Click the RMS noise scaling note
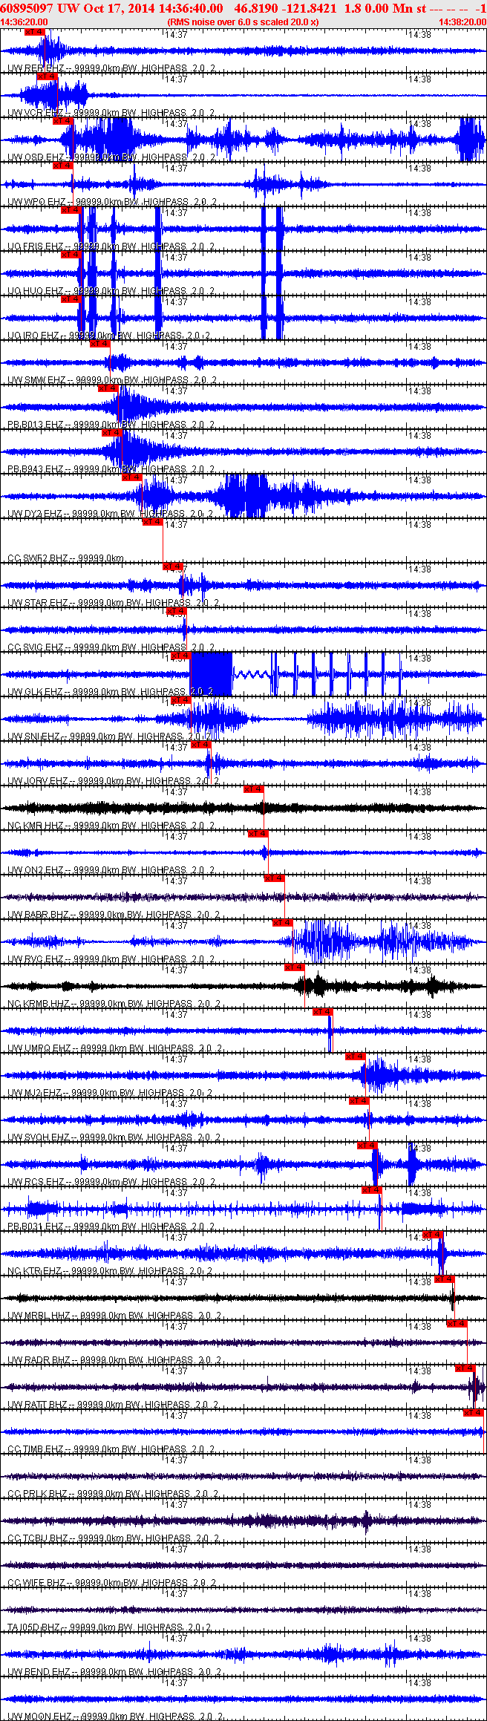This screenshot has height=1721, width=487. click(x=244, y=22)
